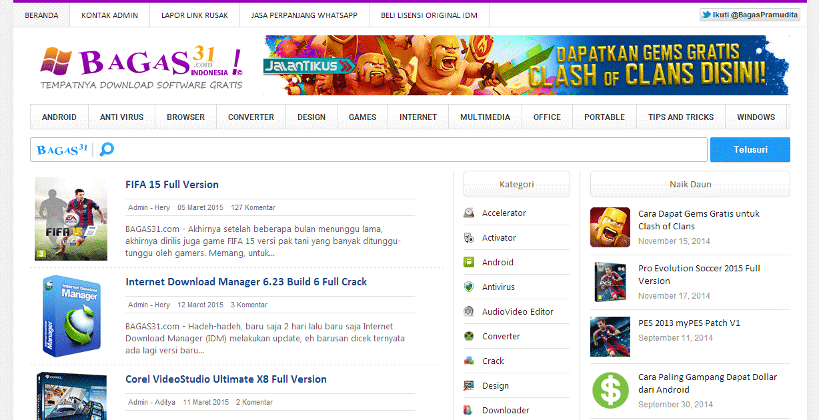
Task: Select the Internet category tab
Action: 418,117
